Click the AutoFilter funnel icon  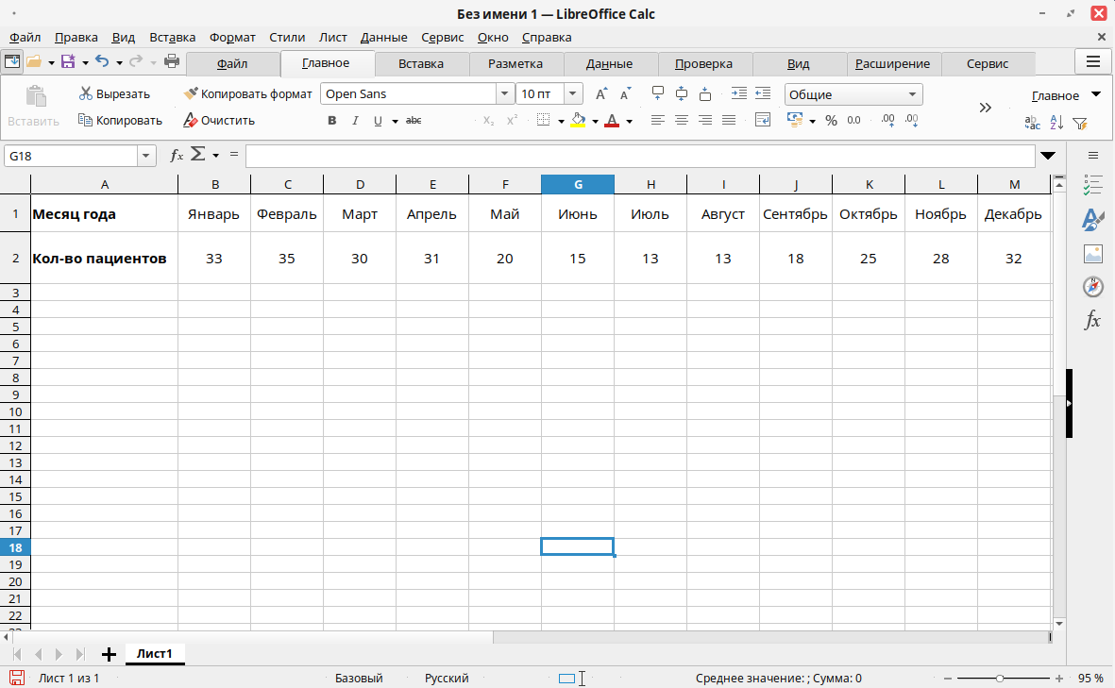pyautogui.click(x=1080, y=123)
